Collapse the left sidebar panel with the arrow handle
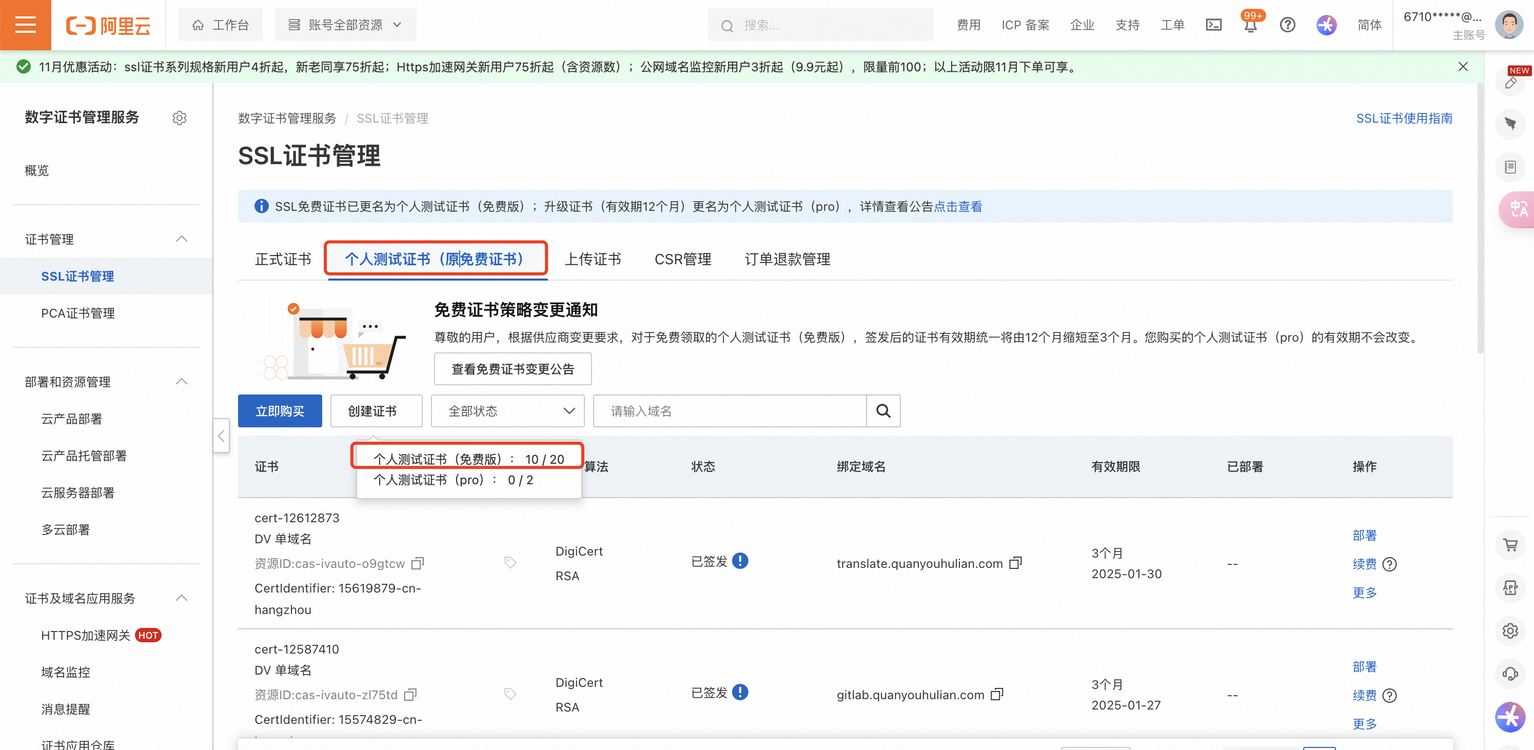The height and width of the screenshot is (750, 1534). pos(221,436)
